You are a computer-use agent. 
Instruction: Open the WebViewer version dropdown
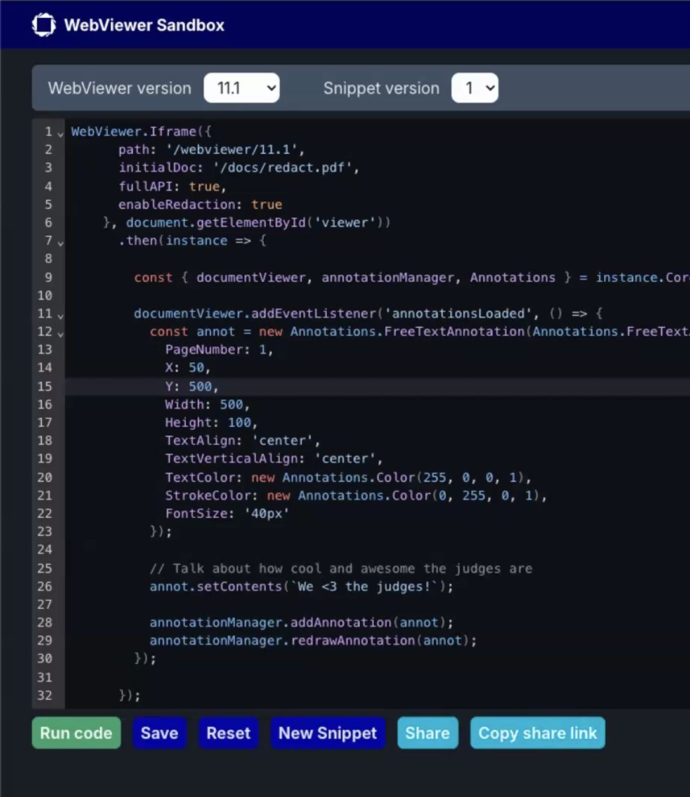point(242,88)
